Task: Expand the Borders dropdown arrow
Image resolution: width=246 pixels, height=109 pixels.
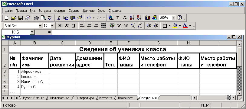Action: click(169, 26)
